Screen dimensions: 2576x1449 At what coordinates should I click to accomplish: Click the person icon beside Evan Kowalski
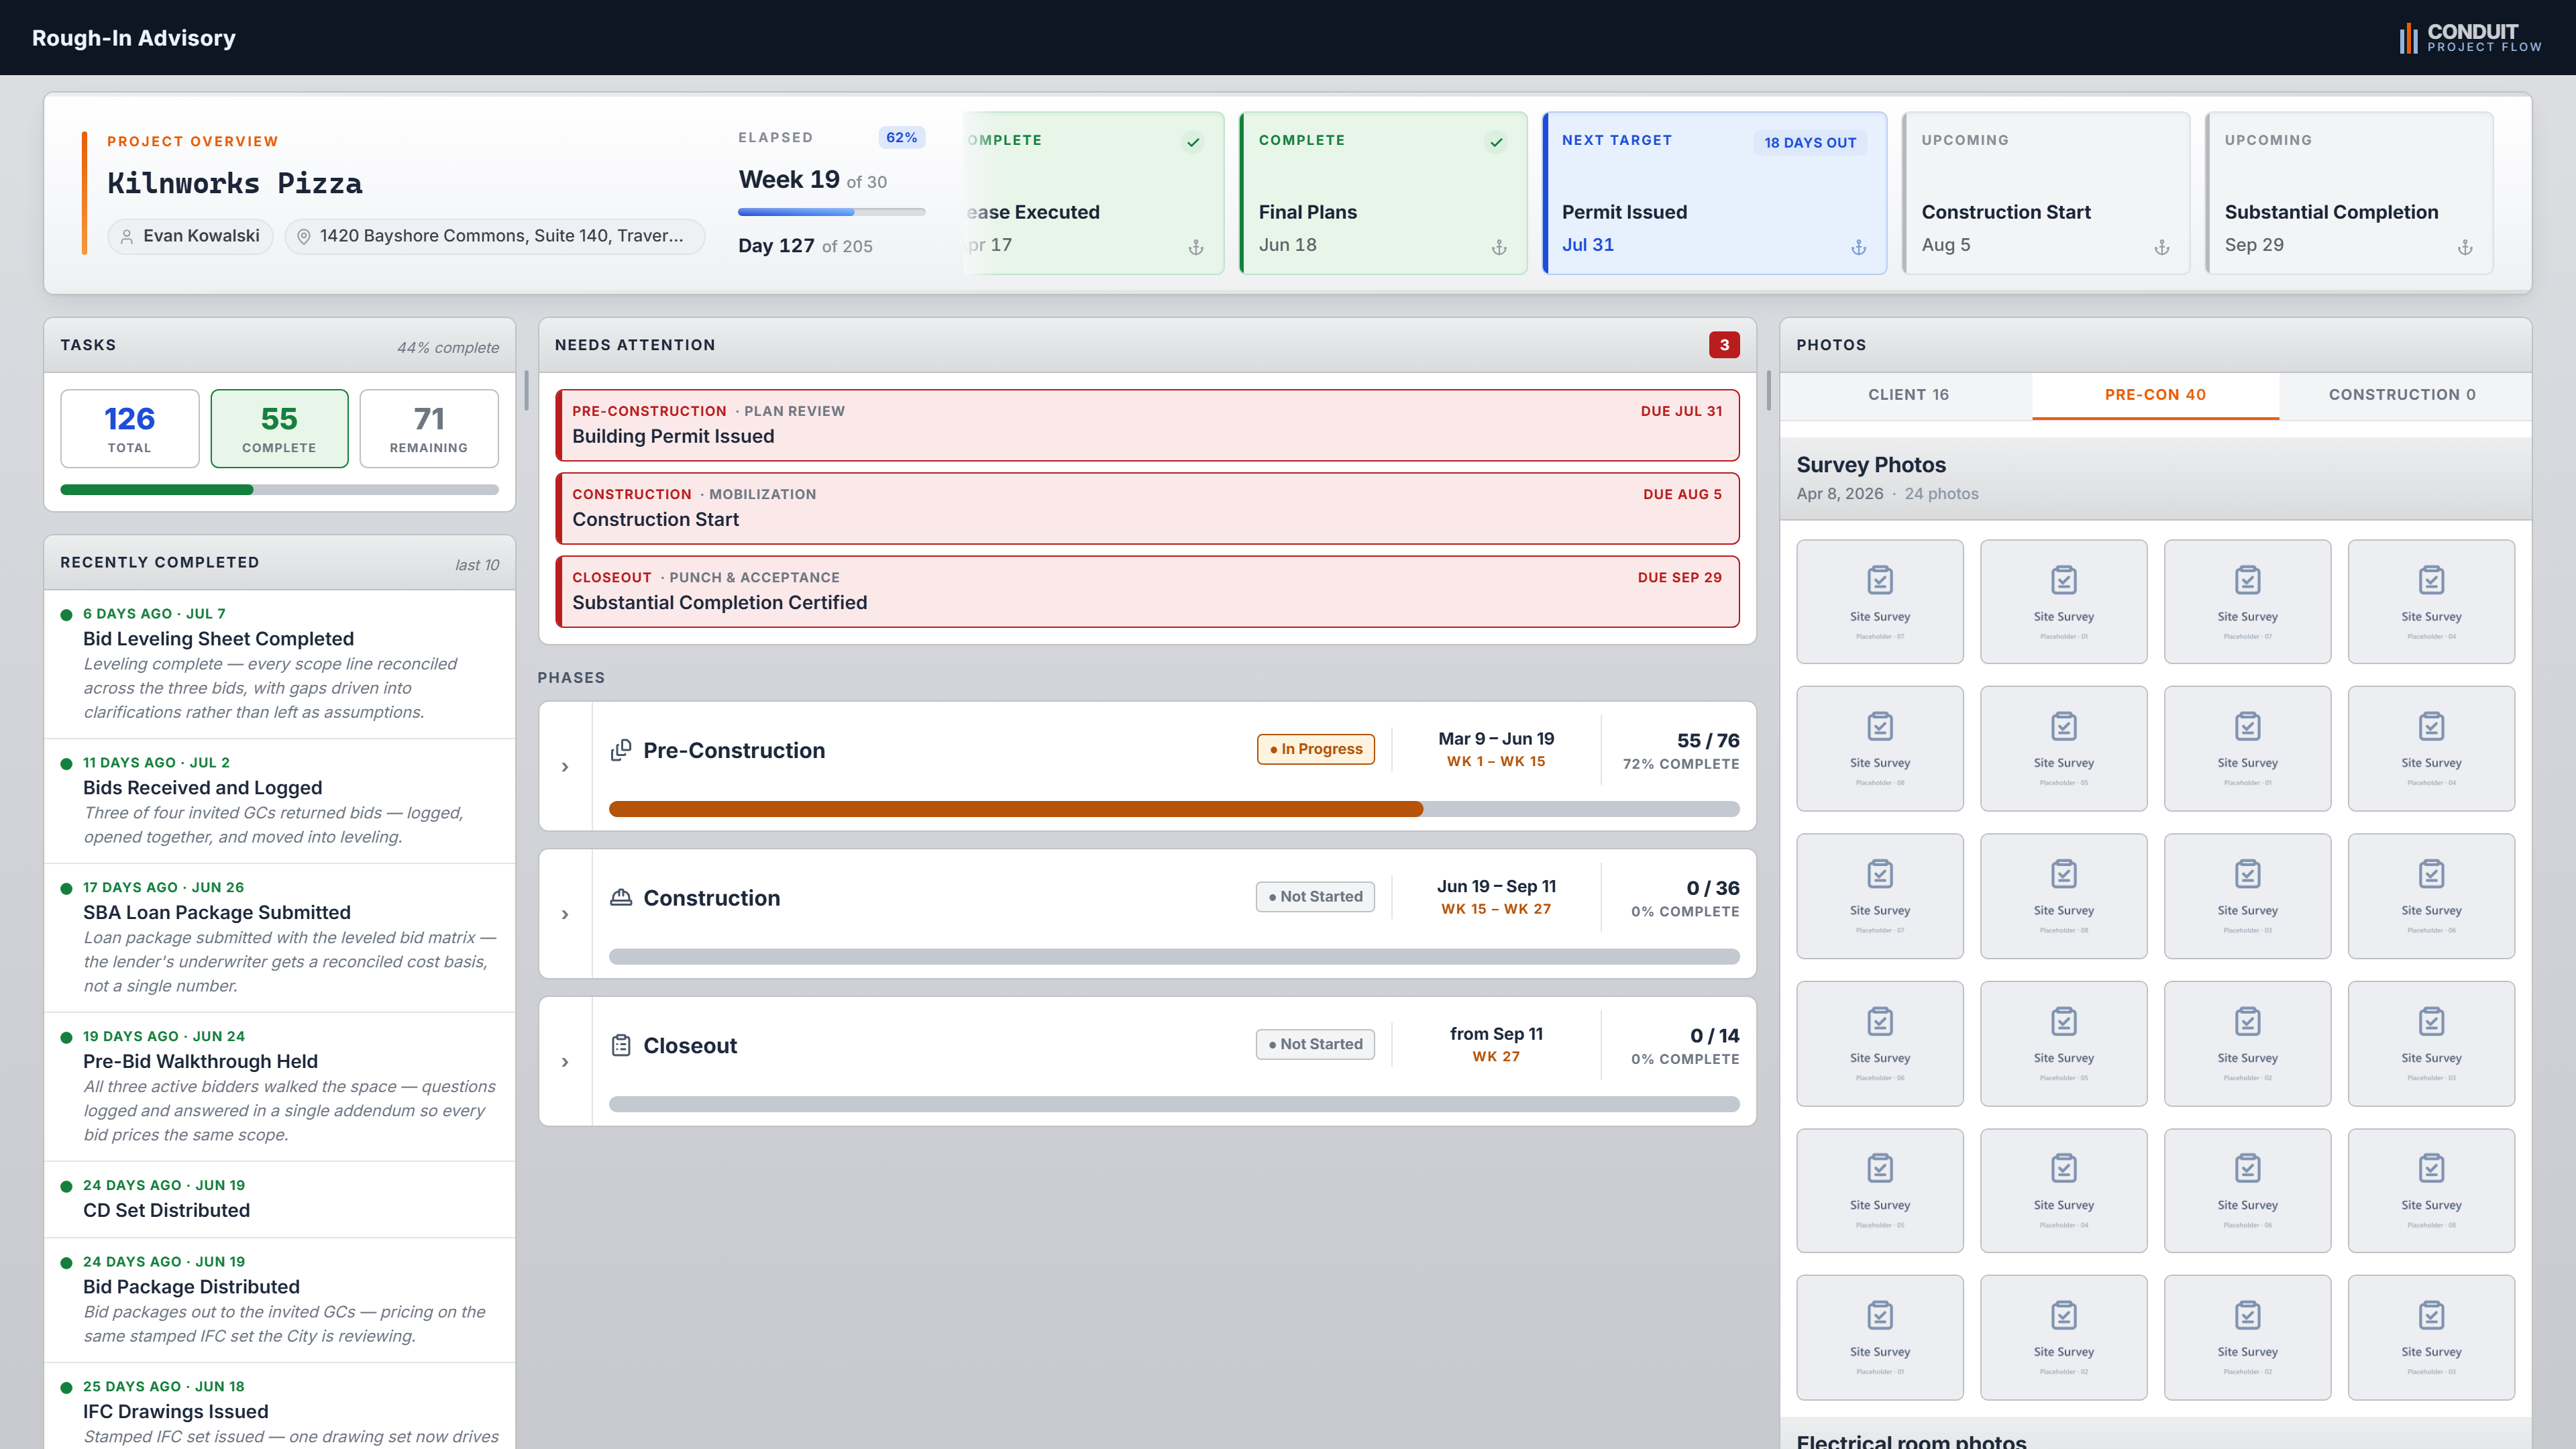coord(127,237)
